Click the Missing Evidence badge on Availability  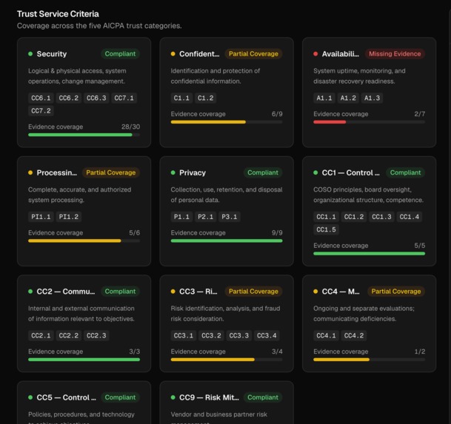(395, 54)
